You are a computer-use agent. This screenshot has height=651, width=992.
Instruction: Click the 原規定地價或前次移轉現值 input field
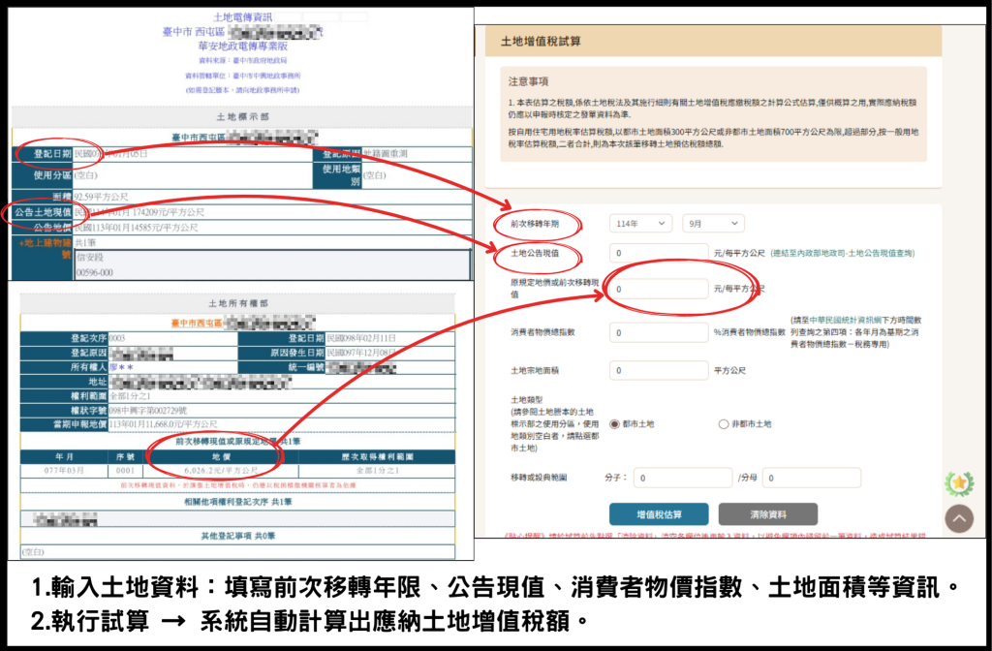(x=661, y=289)
